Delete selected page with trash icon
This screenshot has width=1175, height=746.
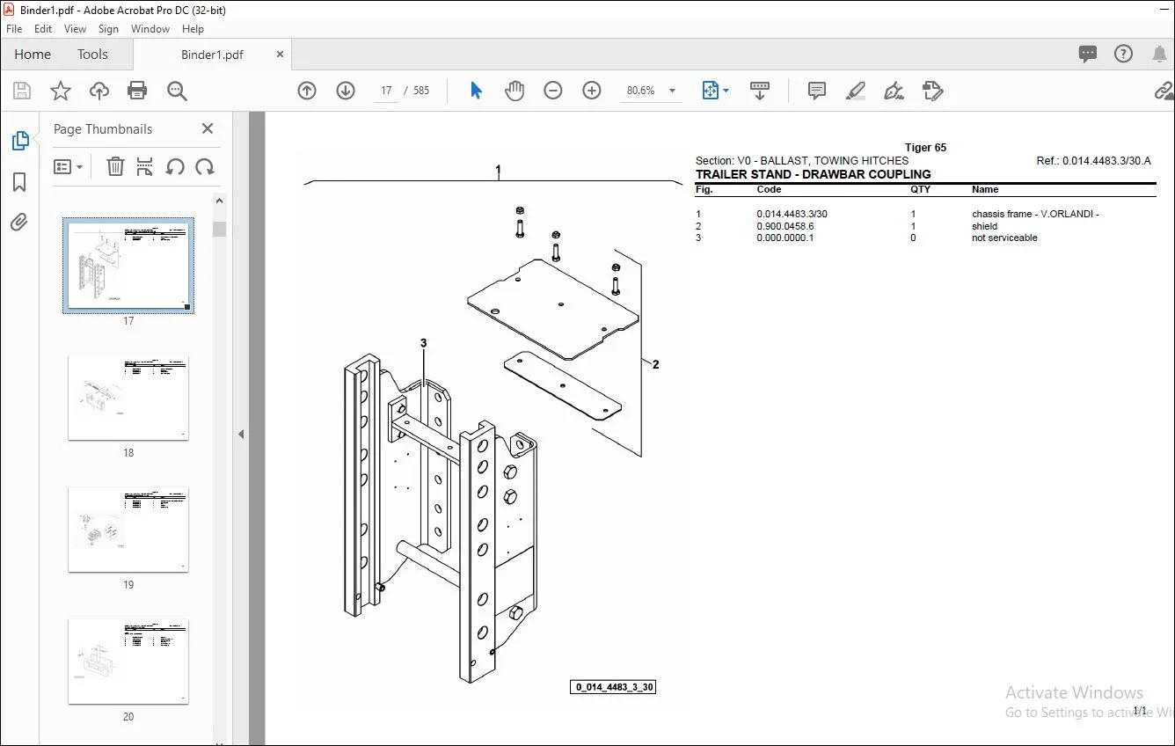pos(115,166)
